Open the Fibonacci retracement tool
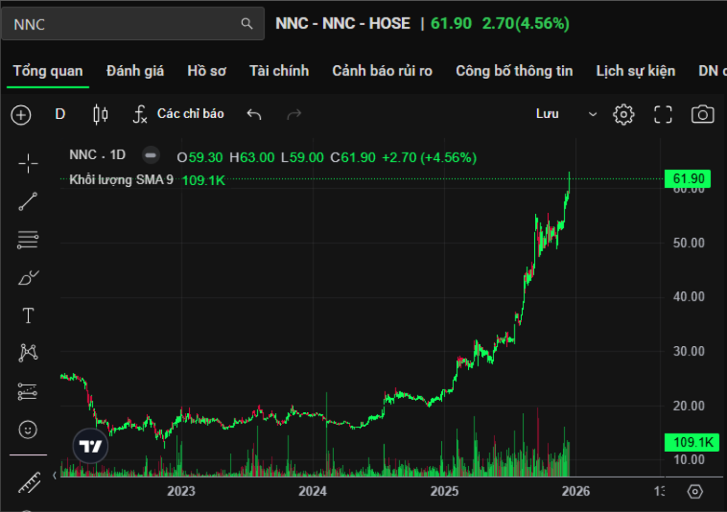 tap(28, 240)
